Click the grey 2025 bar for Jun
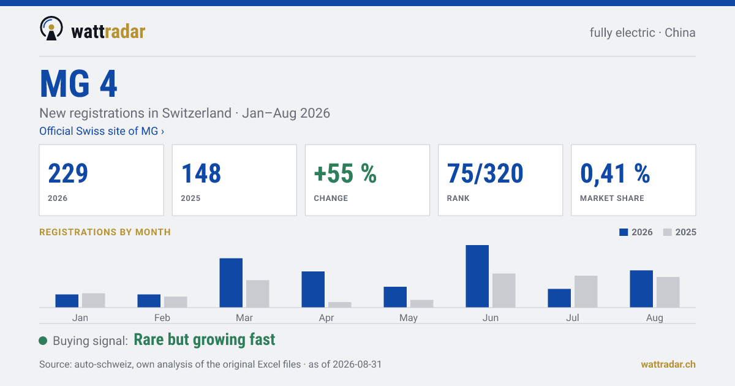Viewport: 735px width, 386px height. pos(504,290)
